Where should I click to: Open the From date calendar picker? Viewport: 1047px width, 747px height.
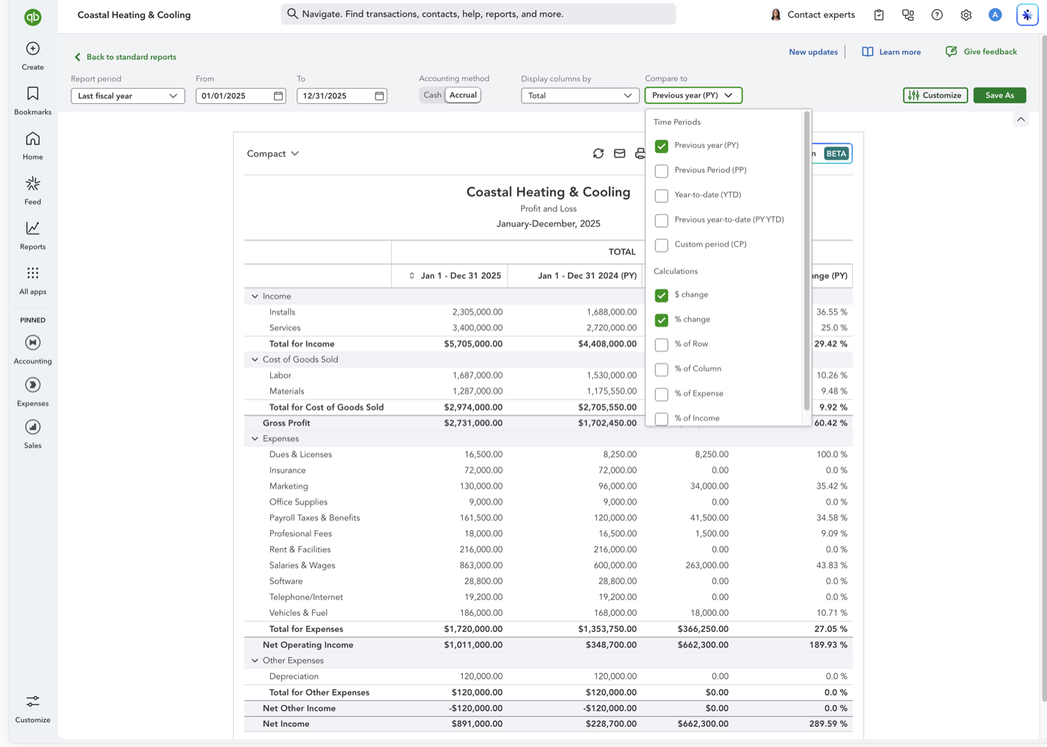click(x=279, y=96)
